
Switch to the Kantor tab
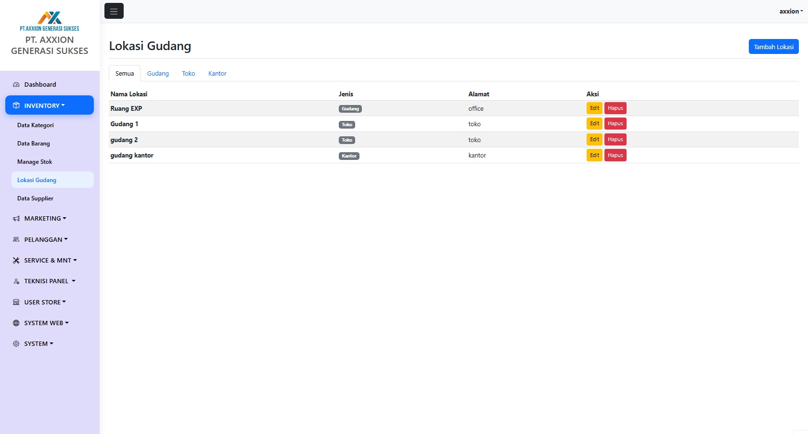click(217, 73)
